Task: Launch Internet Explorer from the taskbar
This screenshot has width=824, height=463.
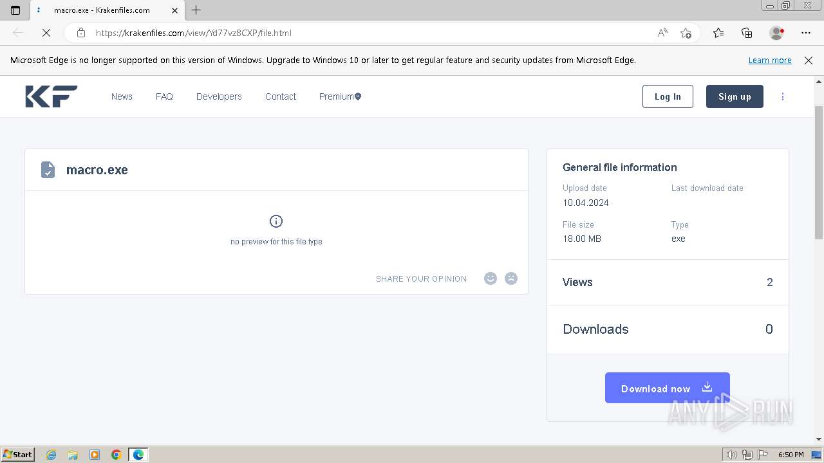Action: [x=51, y=455]
